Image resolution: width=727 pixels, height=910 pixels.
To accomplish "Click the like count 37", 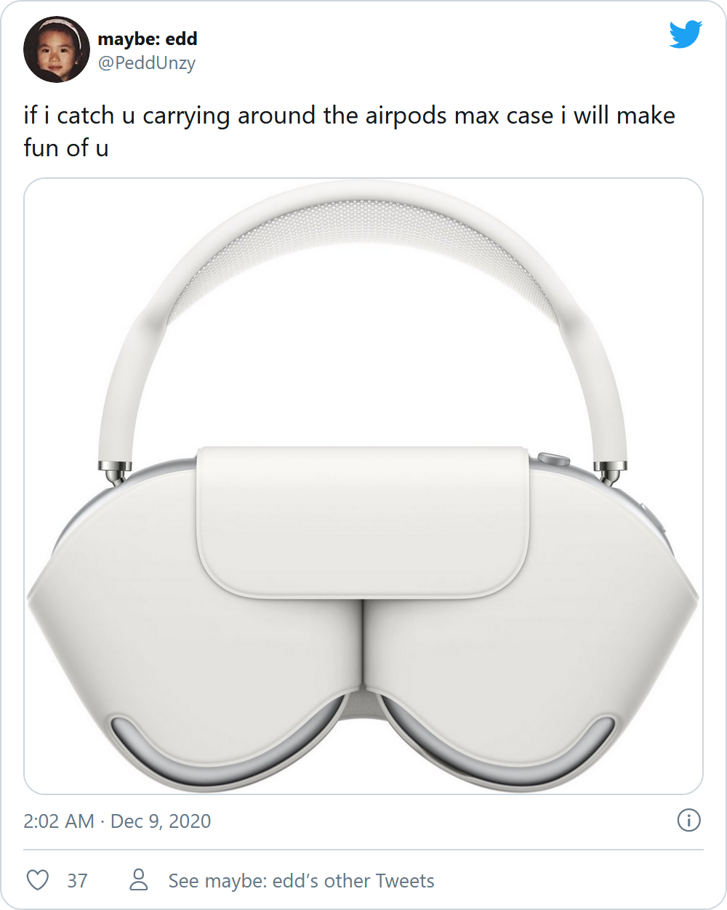I will pos(77,881).
